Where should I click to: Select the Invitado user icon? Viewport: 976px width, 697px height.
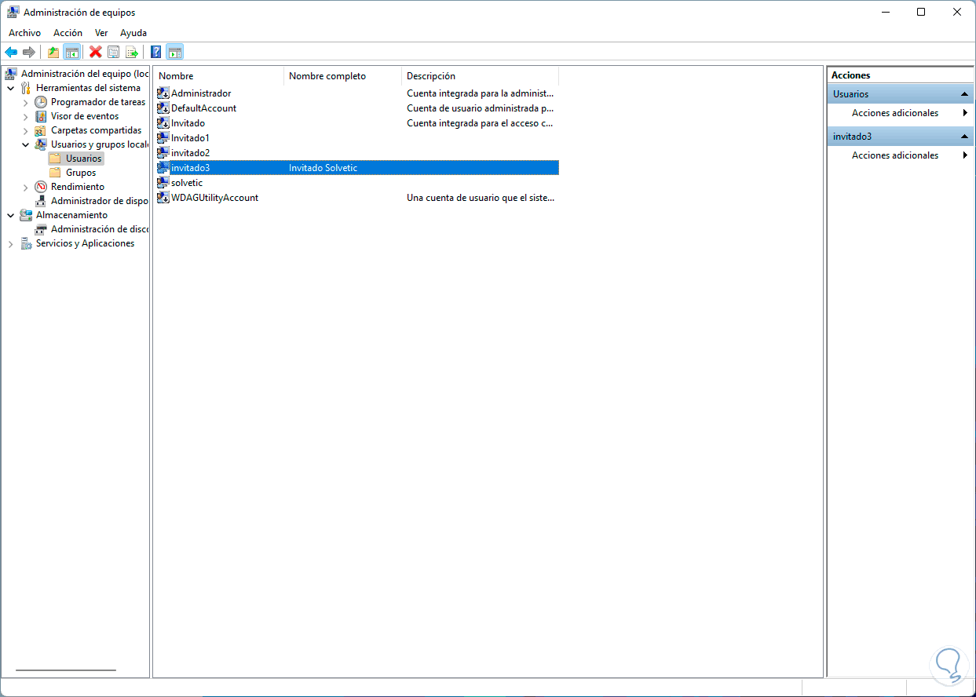coord(163,123)
